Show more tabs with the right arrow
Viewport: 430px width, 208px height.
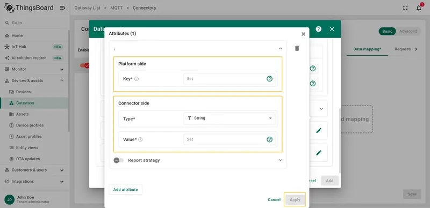[x=415, y=49]
